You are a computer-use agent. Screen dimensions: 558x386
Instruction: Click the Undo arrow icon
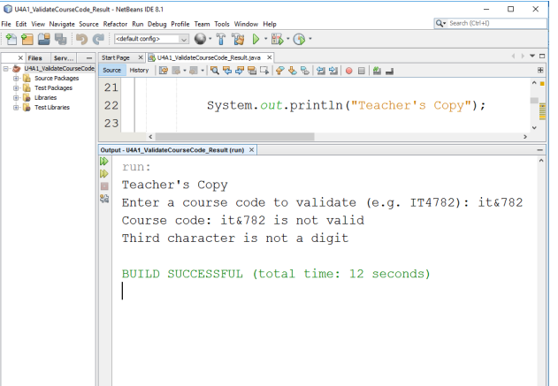point(82,39)
